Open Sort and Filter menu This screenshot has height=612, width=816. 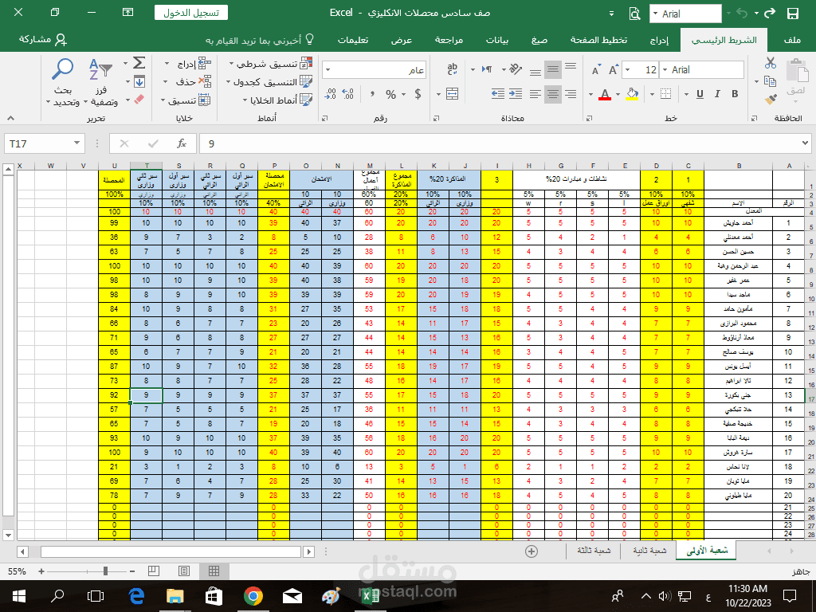102,82
